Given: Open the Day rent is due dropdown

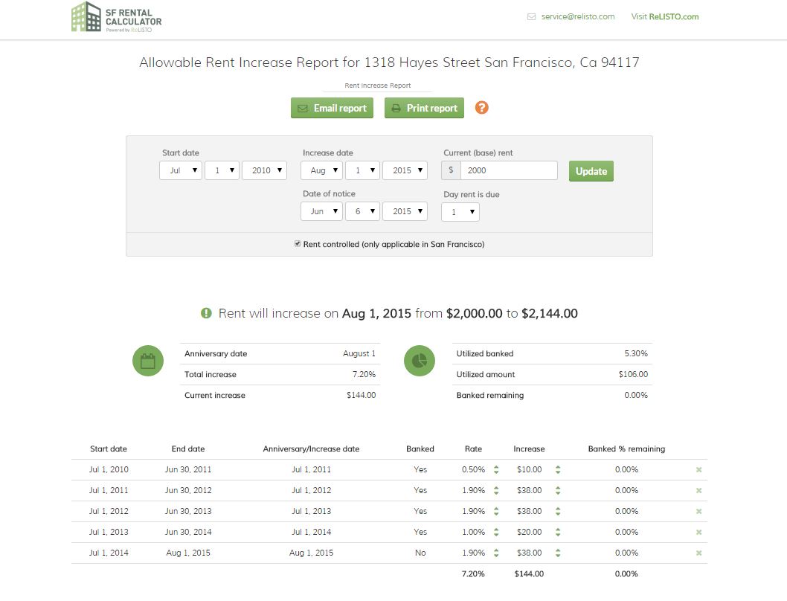Looking at the screenshot, I should (x=460, y=212).
